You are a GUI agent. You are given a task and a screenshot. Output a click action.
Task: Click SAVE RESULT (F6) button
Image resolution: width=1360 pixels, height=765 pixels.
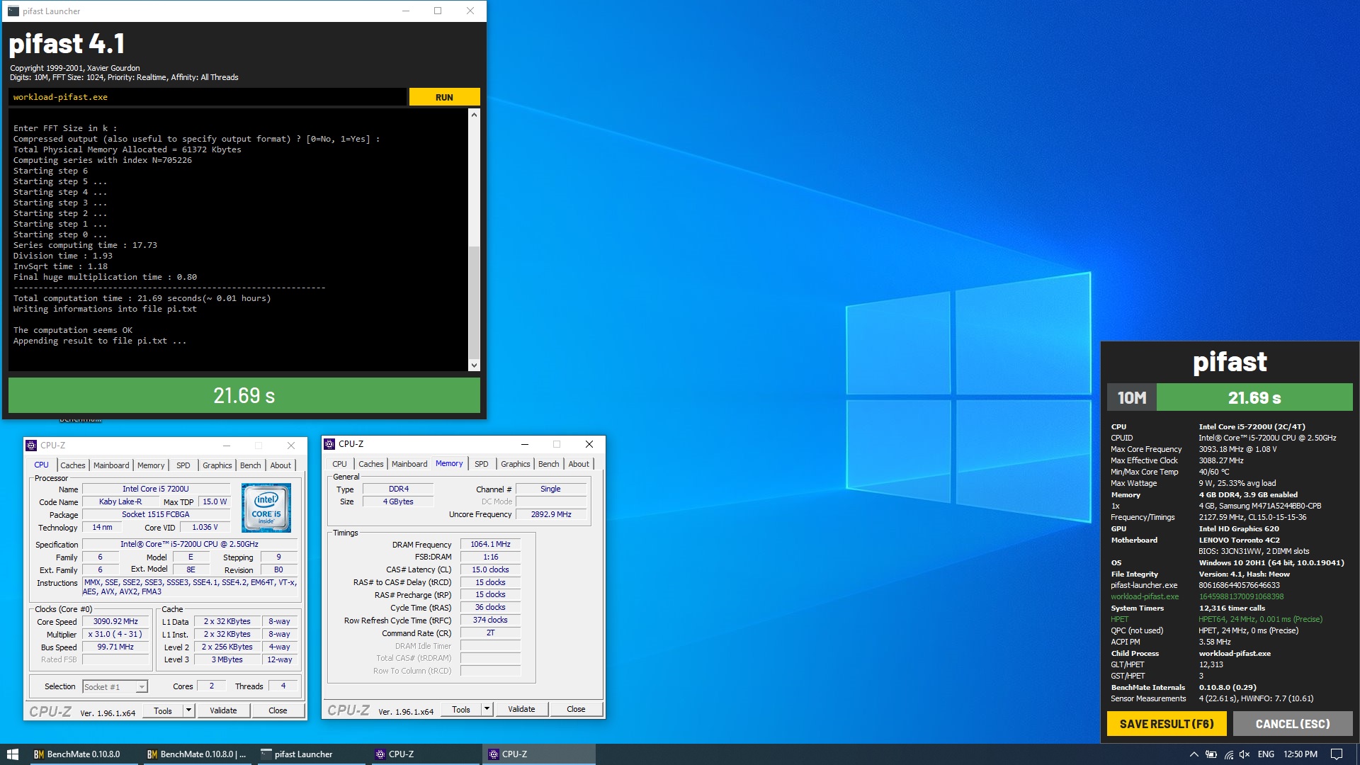(x=1167, y=724)
